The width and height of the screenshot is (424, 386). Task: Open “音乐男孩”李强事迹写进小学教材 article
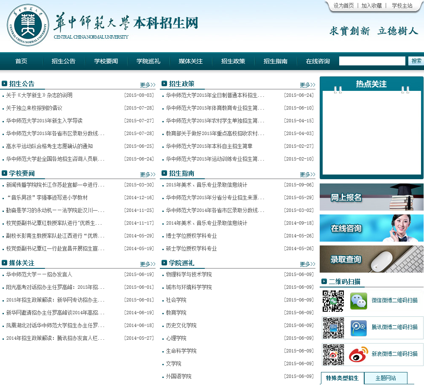coord(47,198)
